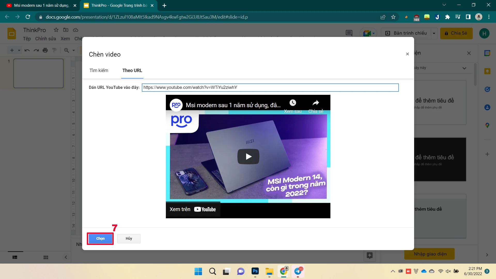Click the add new slide plus button
This screenshot has width=496, height=279.
(12, 50)
